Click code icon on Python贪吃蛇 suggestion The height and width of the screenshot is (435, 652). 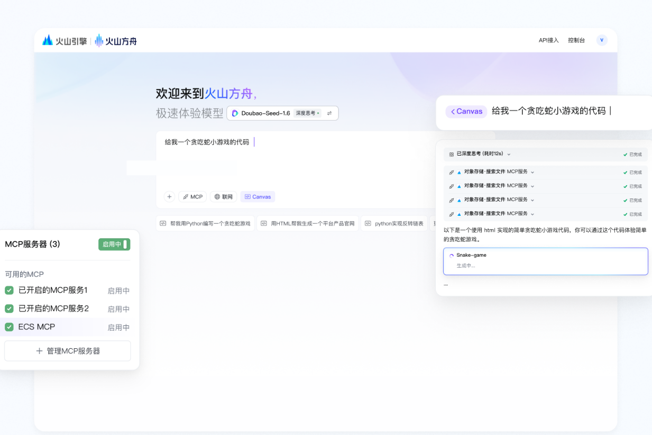point(163,223)
